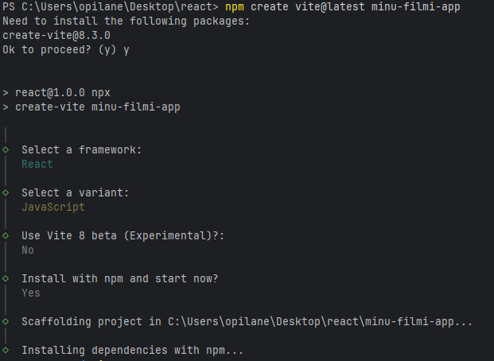494x361 pixels.
Task: Click the Ok to proceed confirmation line
Action: pos(65,50)
